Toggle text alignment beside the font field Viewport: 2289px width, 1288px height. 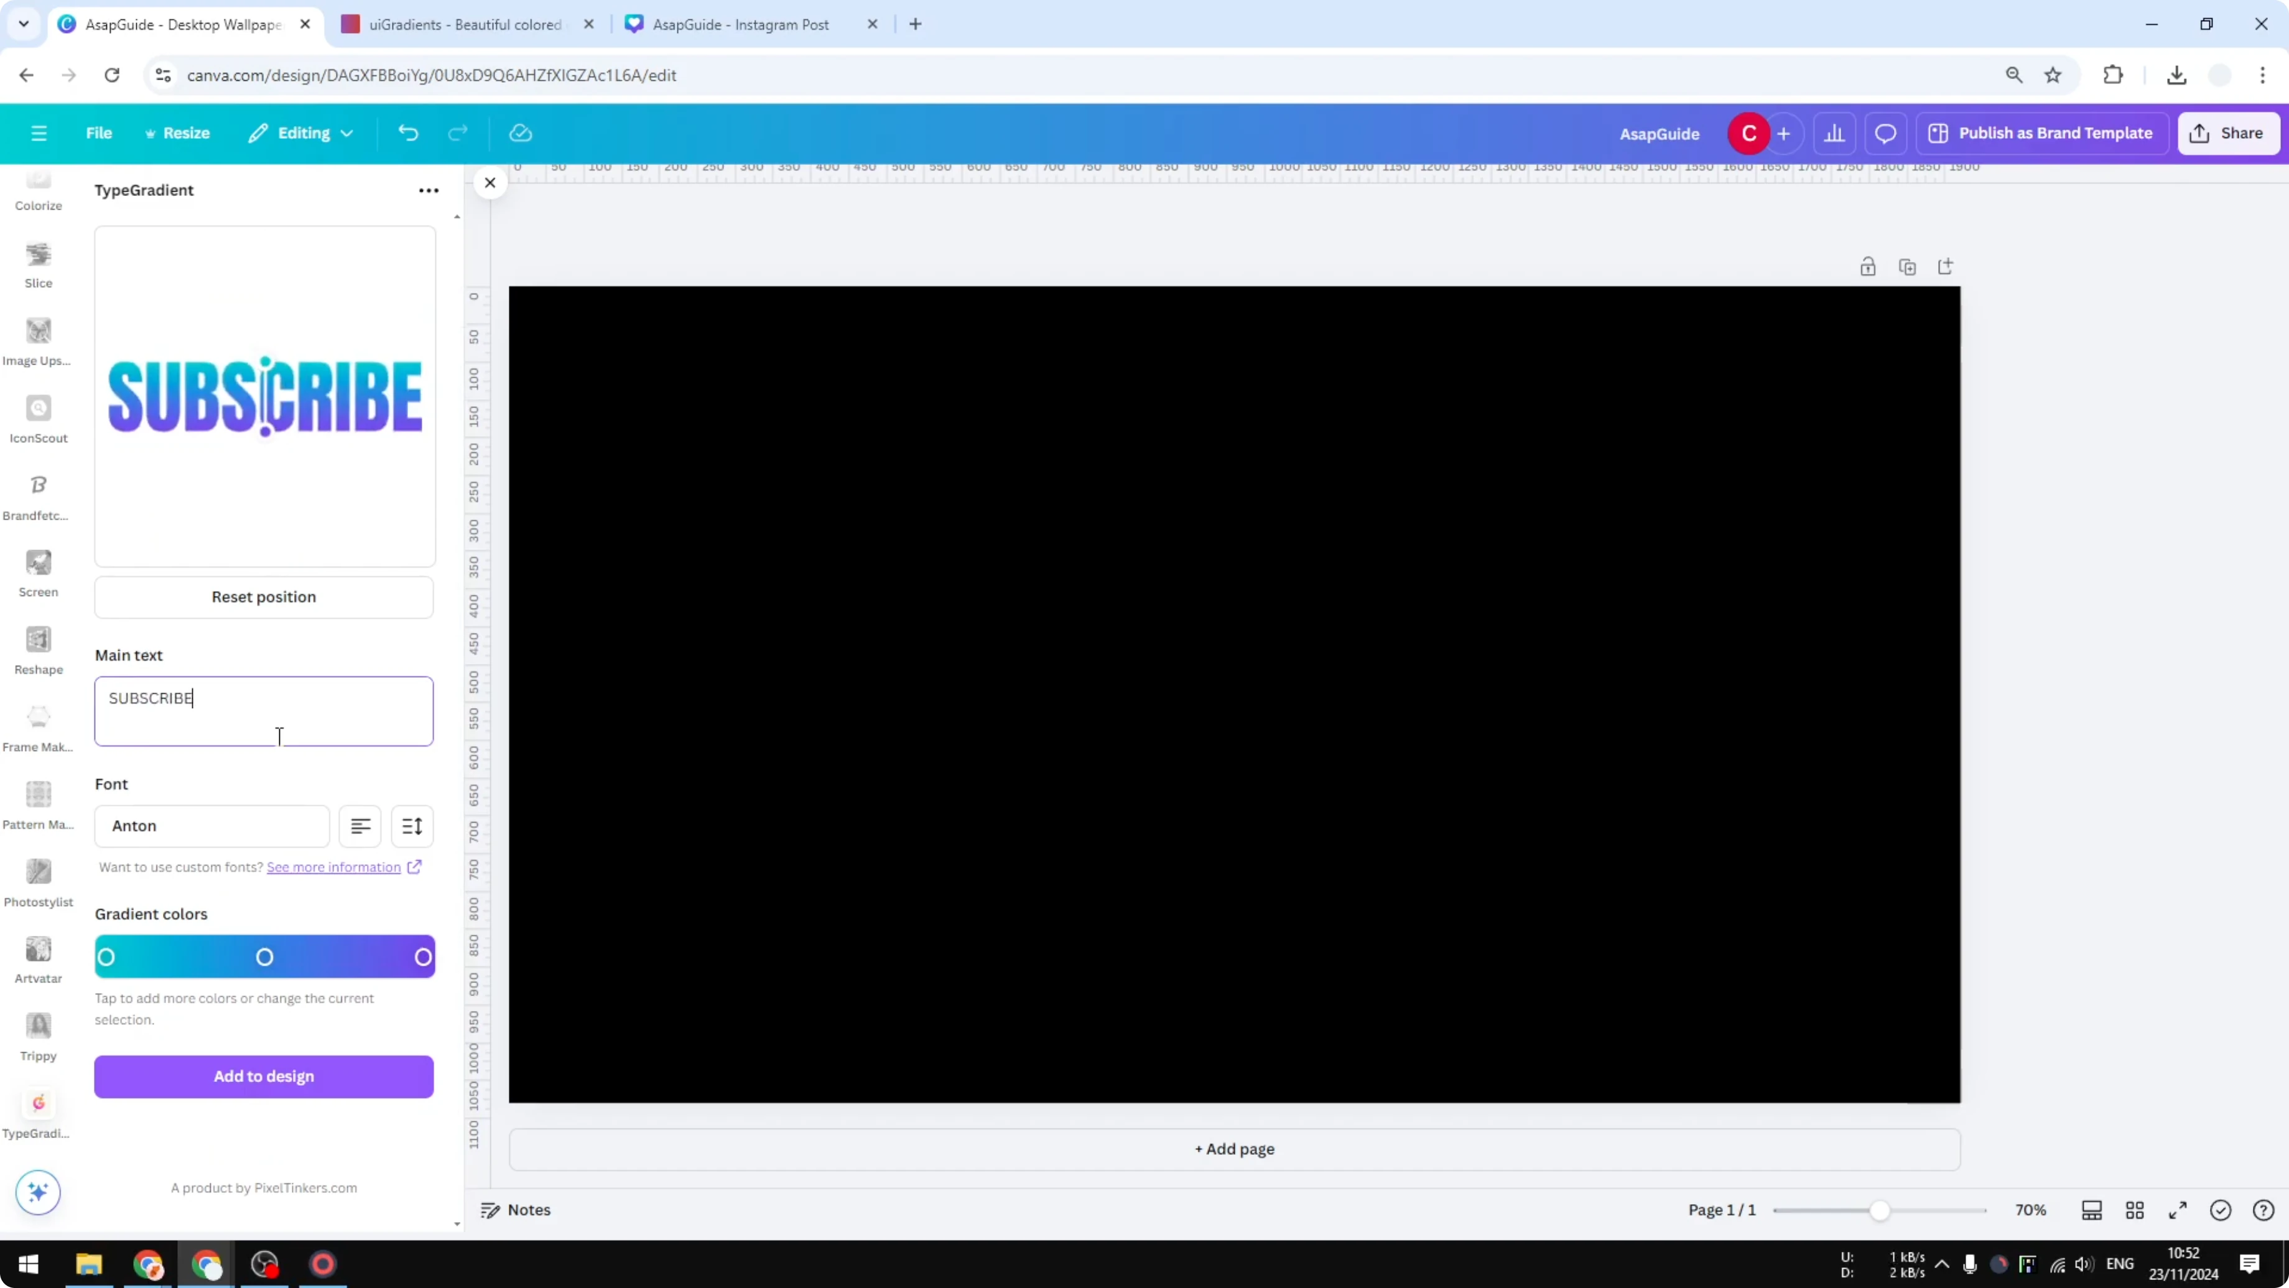[360, 826]
